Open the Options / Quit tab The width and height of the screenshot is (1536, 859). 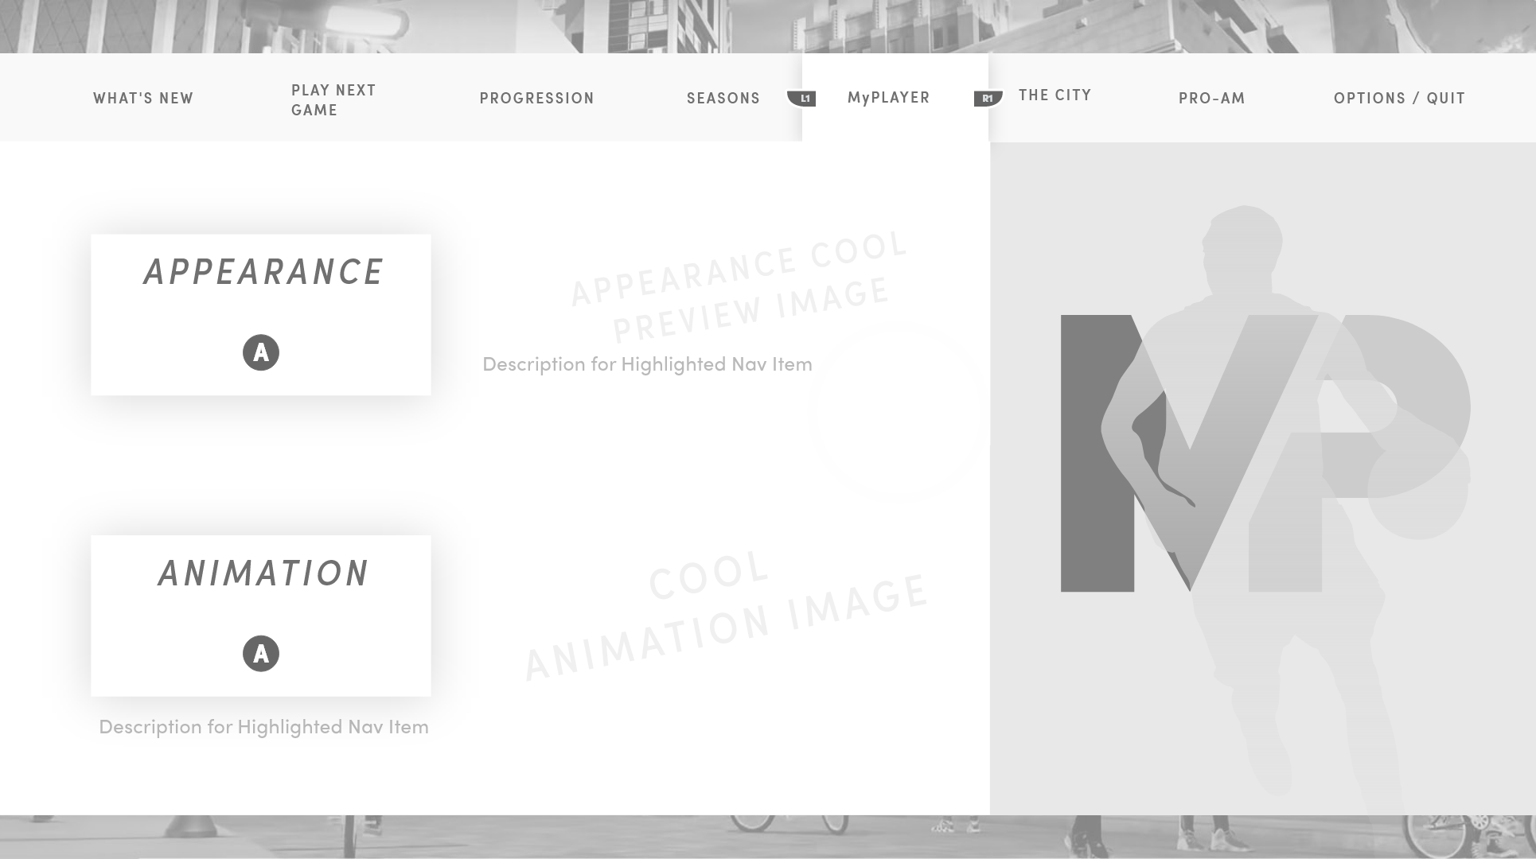click(1400, 99)
